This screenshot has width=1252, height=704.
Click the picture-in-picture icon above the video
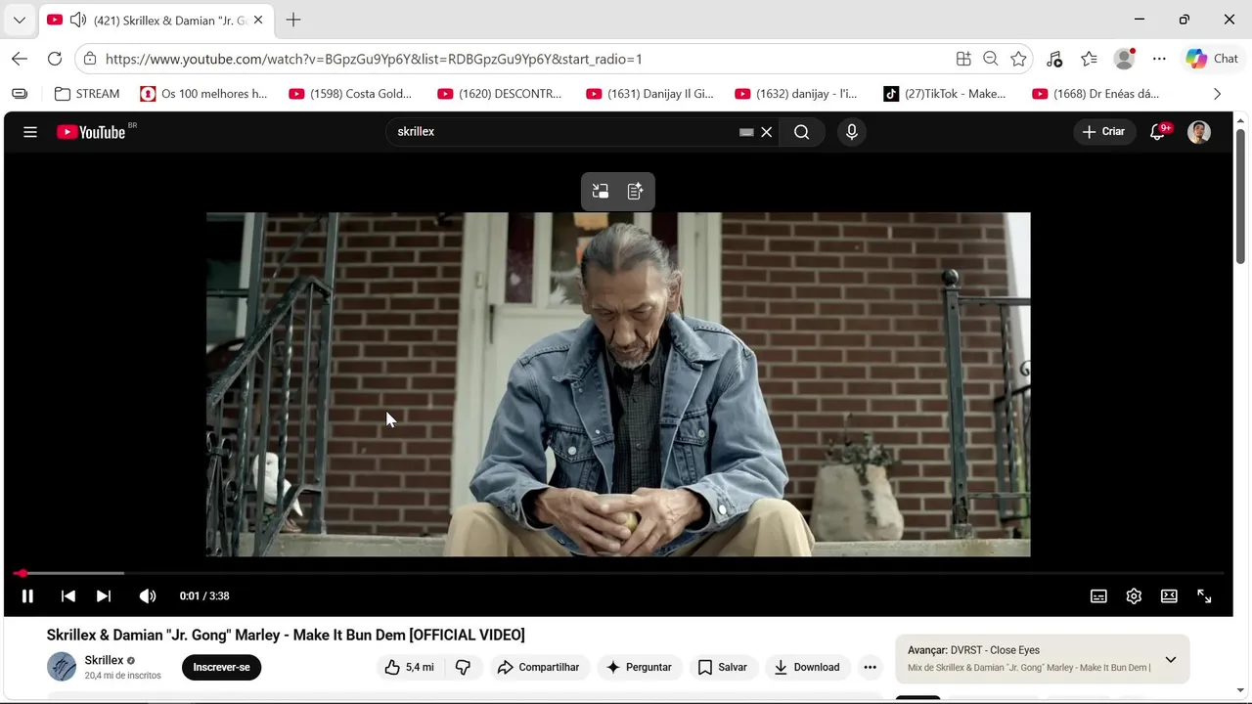601,192
